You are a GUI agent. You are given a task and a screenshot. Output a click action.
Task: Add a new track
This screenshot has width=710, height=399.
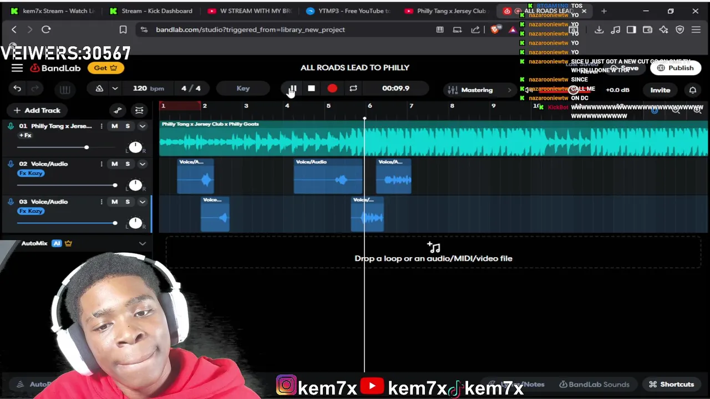[37, 110]
